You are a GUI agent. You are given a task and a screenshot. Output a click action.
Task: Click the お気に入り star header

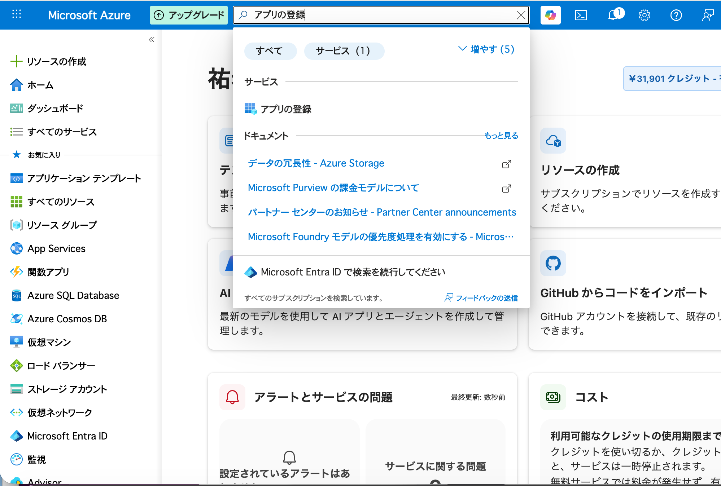click(x=36, y=155)
